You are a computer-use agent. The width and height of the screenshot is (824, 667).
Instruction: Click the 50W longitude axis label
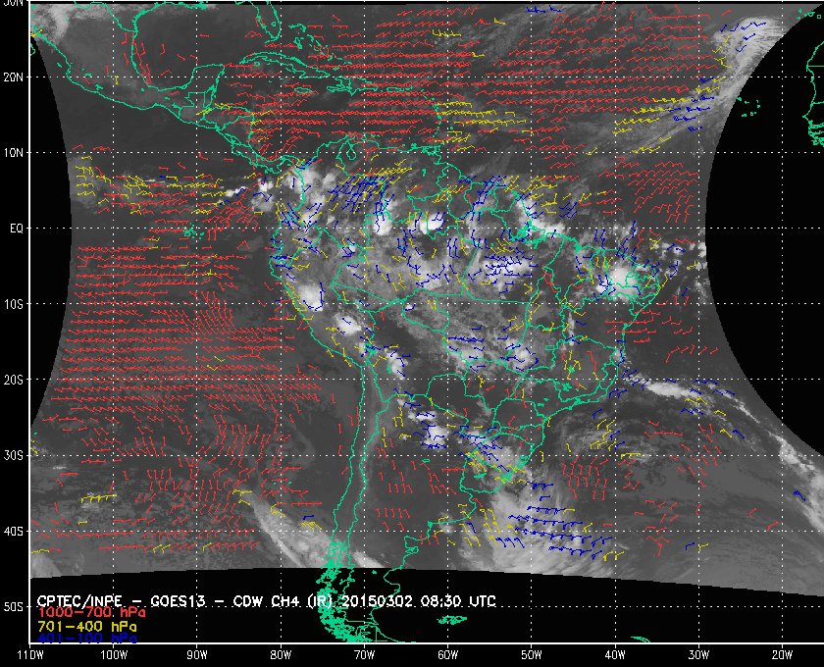pos(532,655)
